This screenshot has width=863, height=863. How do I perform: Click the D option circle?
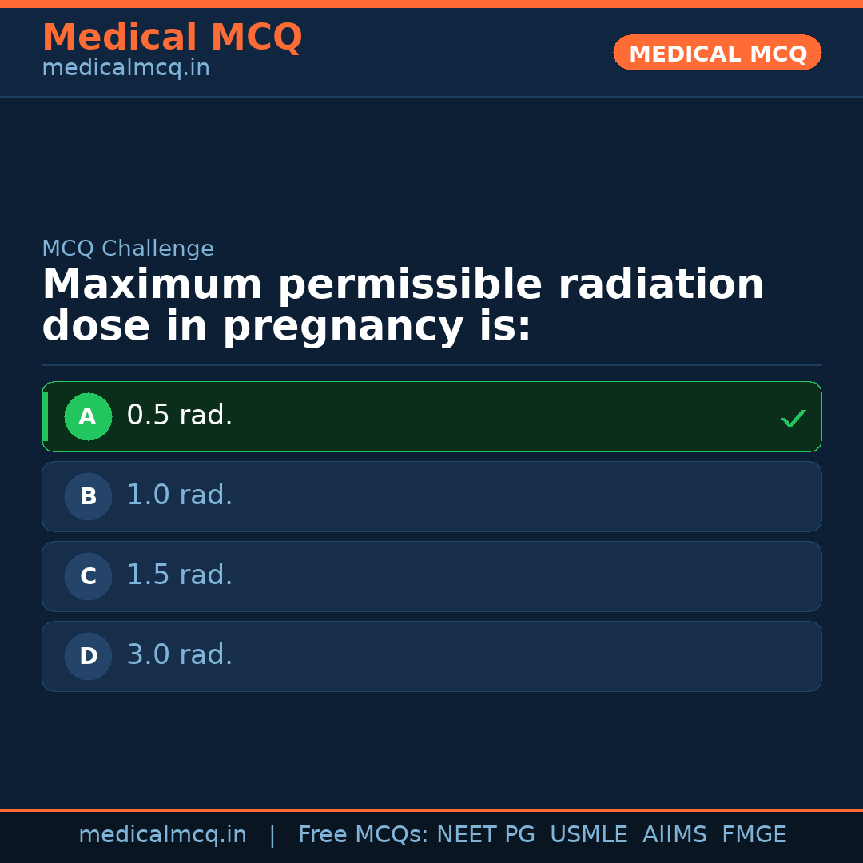click(x=88, y=656)
